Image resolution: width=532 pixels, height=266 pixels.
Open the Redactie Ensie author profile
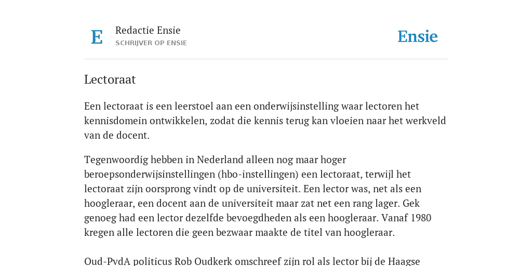tap(148, 30)
